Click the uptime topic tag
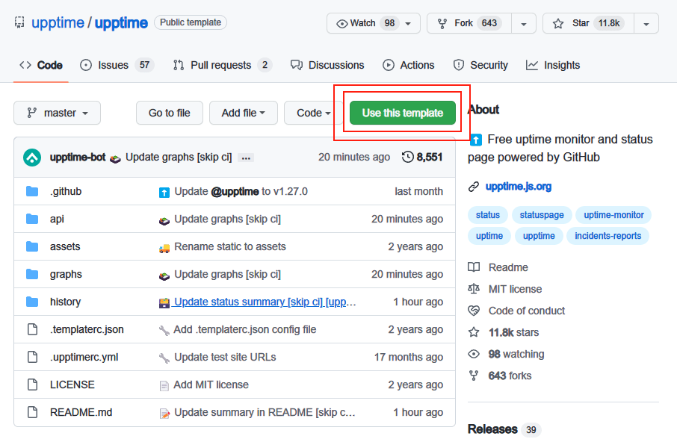The height and width of the screenshot is (439, 677). pos(489,236)
